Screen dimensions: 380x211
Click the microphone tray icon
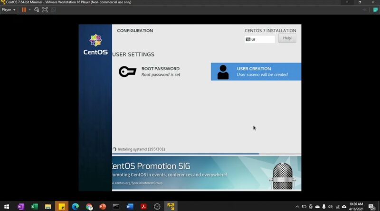324,207
